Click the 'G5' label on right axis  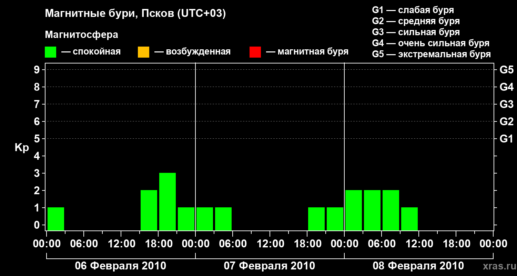(506, 70)
